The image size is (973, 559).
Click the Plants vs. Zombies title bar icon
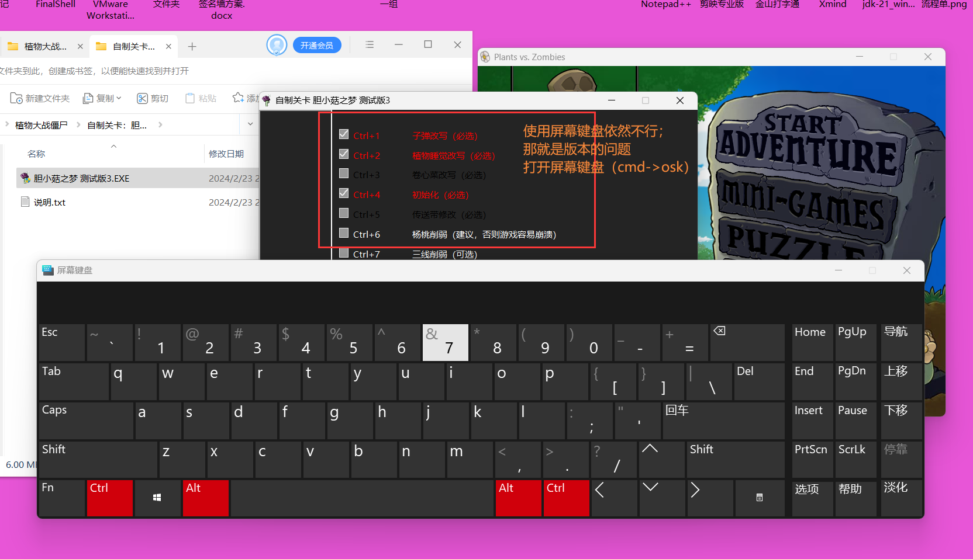(x=485, y=57)
